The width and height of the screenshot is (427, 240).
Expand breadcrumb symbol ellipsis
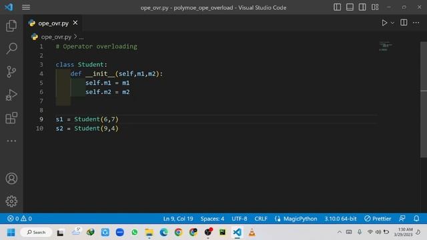coord(81,37)
